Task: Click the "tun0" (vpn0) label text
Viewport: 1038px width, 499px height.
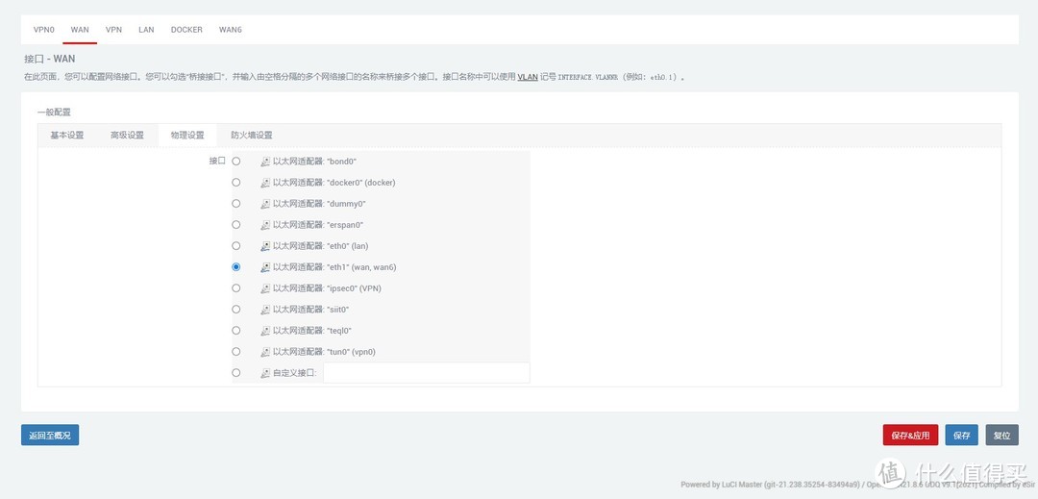Action: [325, 352]
